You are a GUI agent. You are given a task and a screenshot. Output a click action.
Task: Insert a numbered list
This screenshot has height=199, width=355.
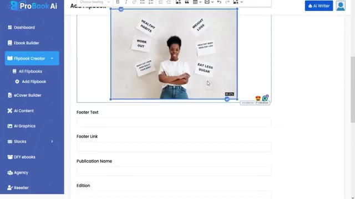point(151,2)
